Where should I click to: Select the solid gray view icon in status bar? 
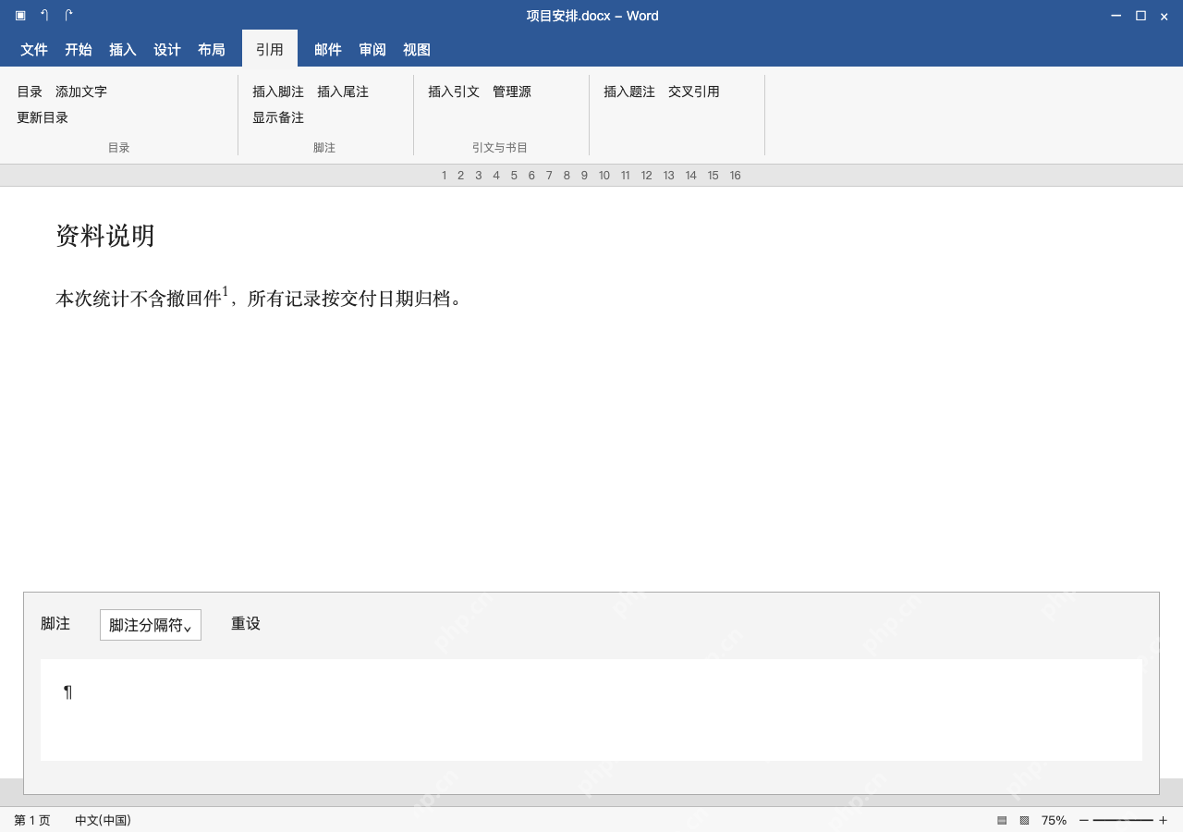1002,820
